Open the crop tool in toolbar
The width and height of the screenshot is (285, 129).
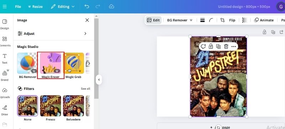pos(222,20)
